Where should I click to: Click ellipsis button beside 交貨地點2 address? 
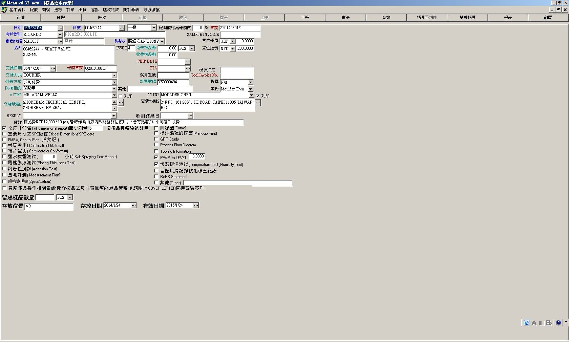pyautogui.click(x=258, y=103)
